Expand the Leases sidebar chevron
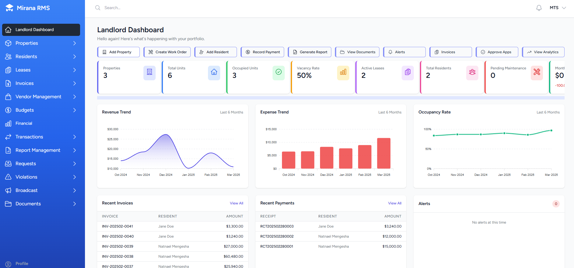Screen dimensions: 574x268 (75, 70)
